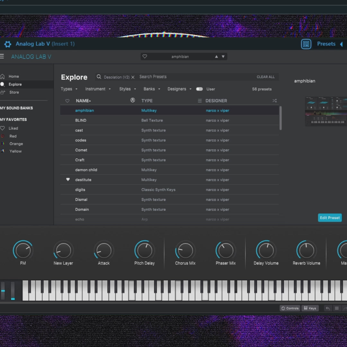Click the preset browser grid icon

[306, 44]
